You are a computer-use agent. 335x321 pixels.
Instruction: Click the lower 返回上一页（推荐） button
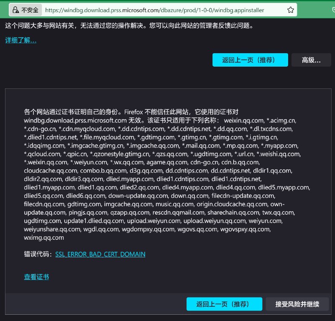[x=224, y=304]
